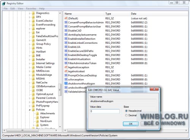Click the PromptOnSecureDesktop value icon
Viewport: 190px width, 140px height.
66,75
